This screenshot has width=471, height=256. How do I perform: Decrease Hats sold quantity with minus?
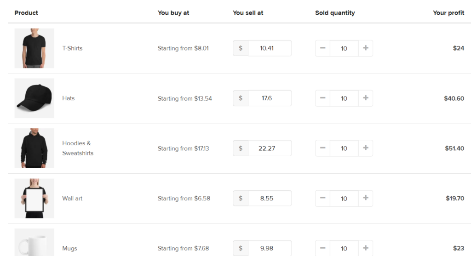[x=322, y=98]
